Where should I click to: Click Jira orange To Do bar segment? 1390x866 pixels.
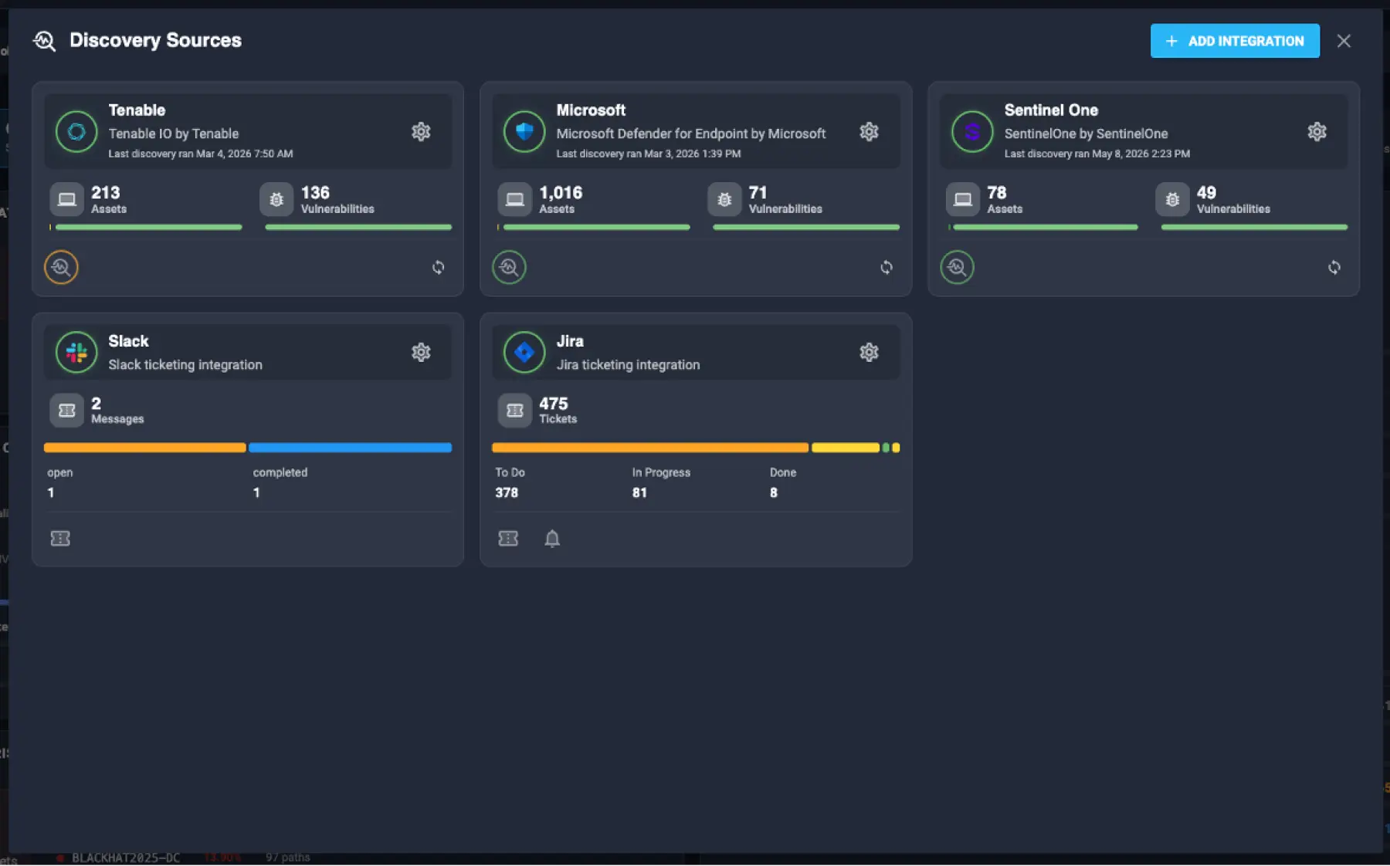coord(650,448)
